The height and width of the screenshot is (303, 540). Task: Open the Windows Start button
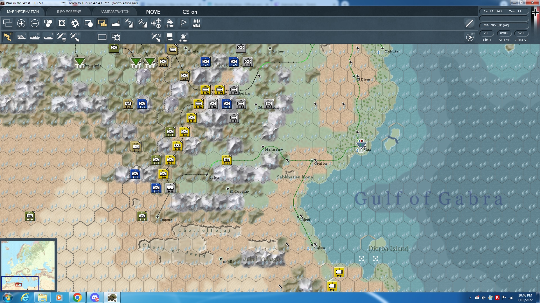[7, 297]
